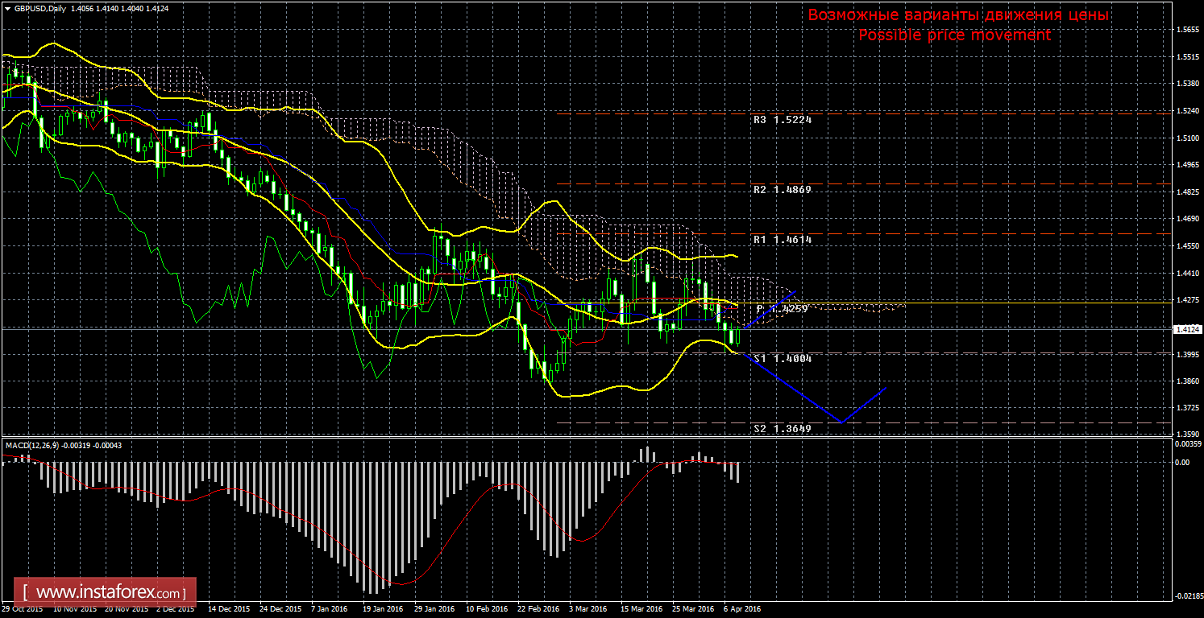Viewport: 1204px width, 618px height.
Task: Click the 'Possible price movement' annotation text
Action: coord(954,35)
